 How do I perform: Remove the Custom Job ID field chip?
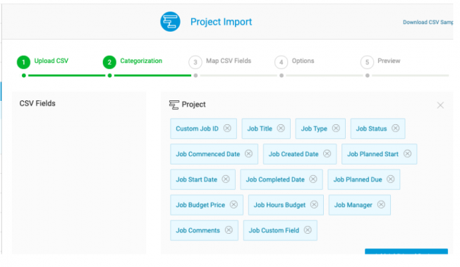point(227,129)
